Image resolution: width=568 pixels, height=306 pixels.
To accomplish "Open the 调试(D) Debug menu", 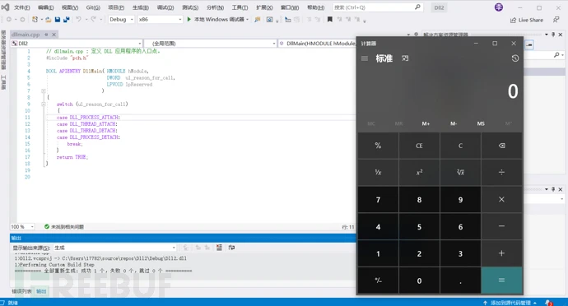I will pyautogui.click(x=165, y=7).
